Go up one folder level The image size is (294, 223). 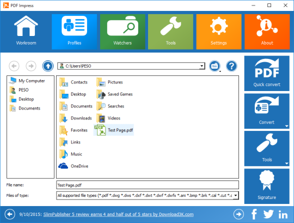click(x=48, y=66)
